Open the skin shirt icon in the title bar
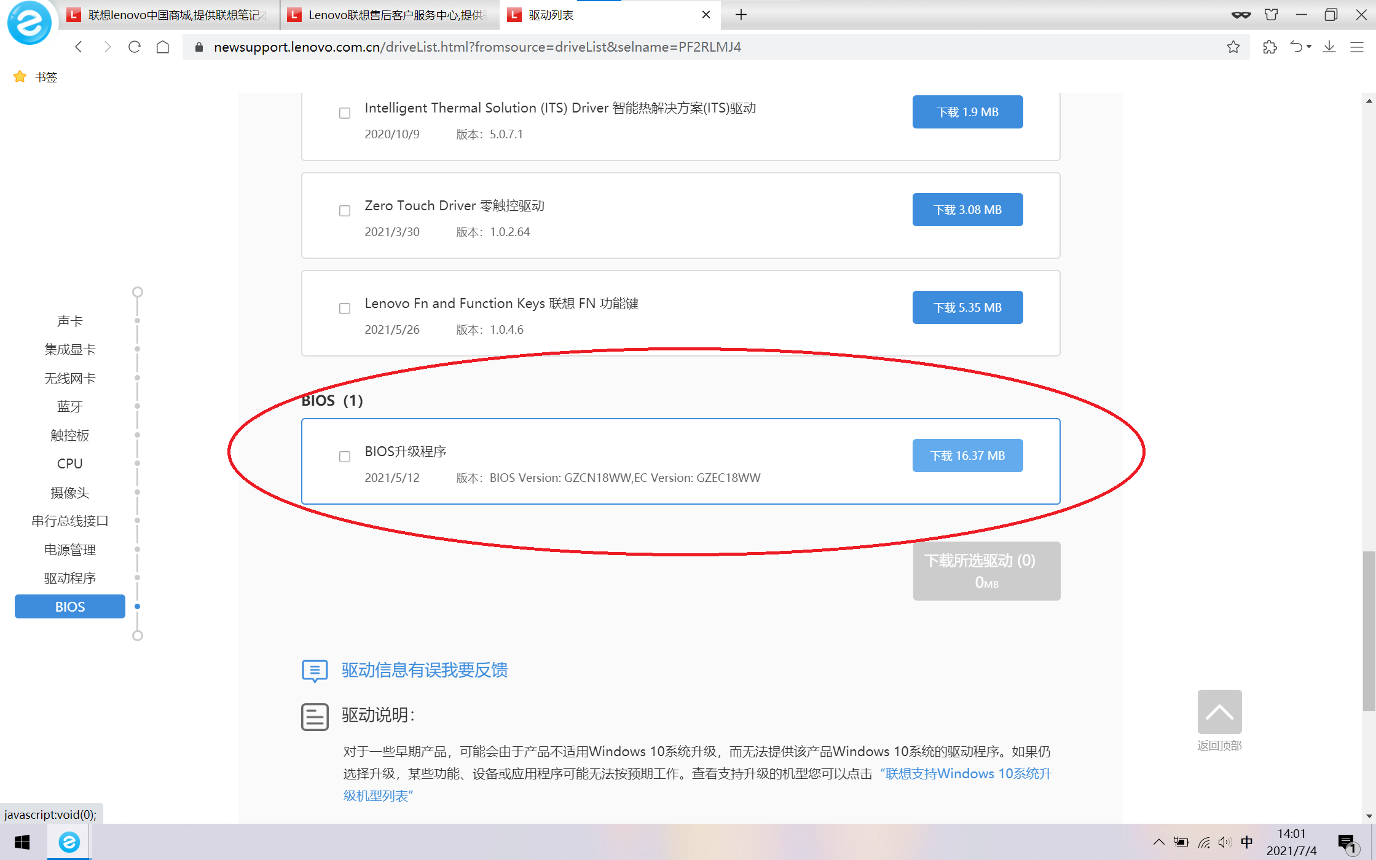The height and width of the screenshot is (860, 1376). pos(1271,15)
